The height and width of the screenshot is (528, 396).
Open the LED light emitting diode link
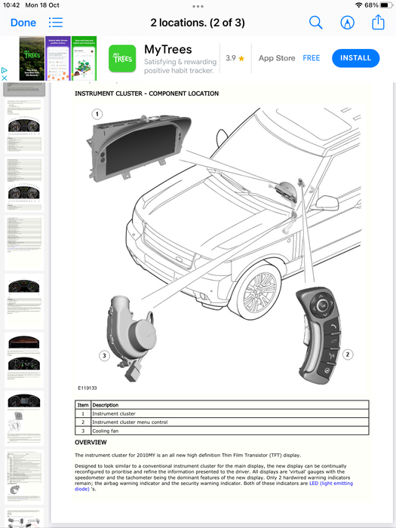(331, 483)
